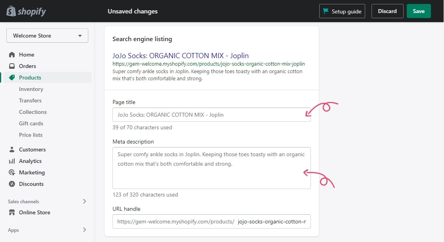Click the Home house icon
This screenshot has height=242, width=444.
(x=12, y=55)
